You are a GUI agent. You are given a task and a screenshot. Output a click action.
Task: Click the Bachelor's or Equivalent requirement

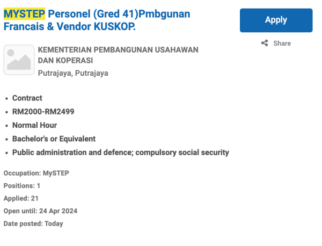54,139
